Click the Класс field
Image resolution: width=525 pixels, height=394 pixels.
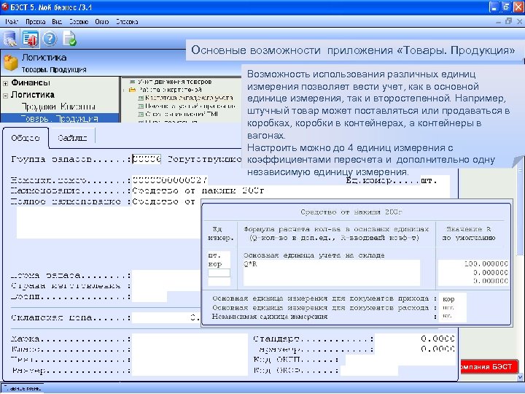click(190, 349)
